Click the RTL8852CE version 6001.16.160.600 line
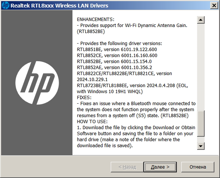This screenshot has height=178, width=220. pos(117,56)
